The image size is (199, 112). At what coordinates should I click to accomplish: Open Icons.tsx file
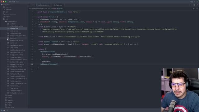click(x=13, y=43)
